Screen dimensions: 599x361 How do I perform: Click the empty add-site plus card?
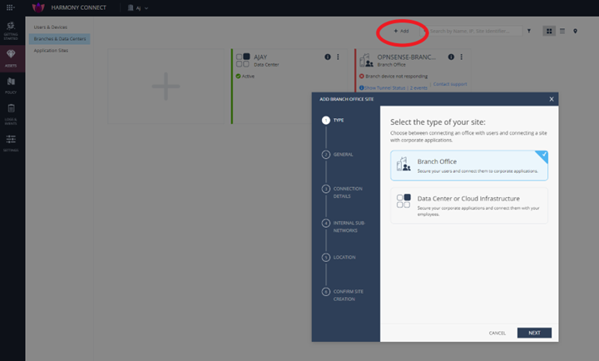pos(166,87)
